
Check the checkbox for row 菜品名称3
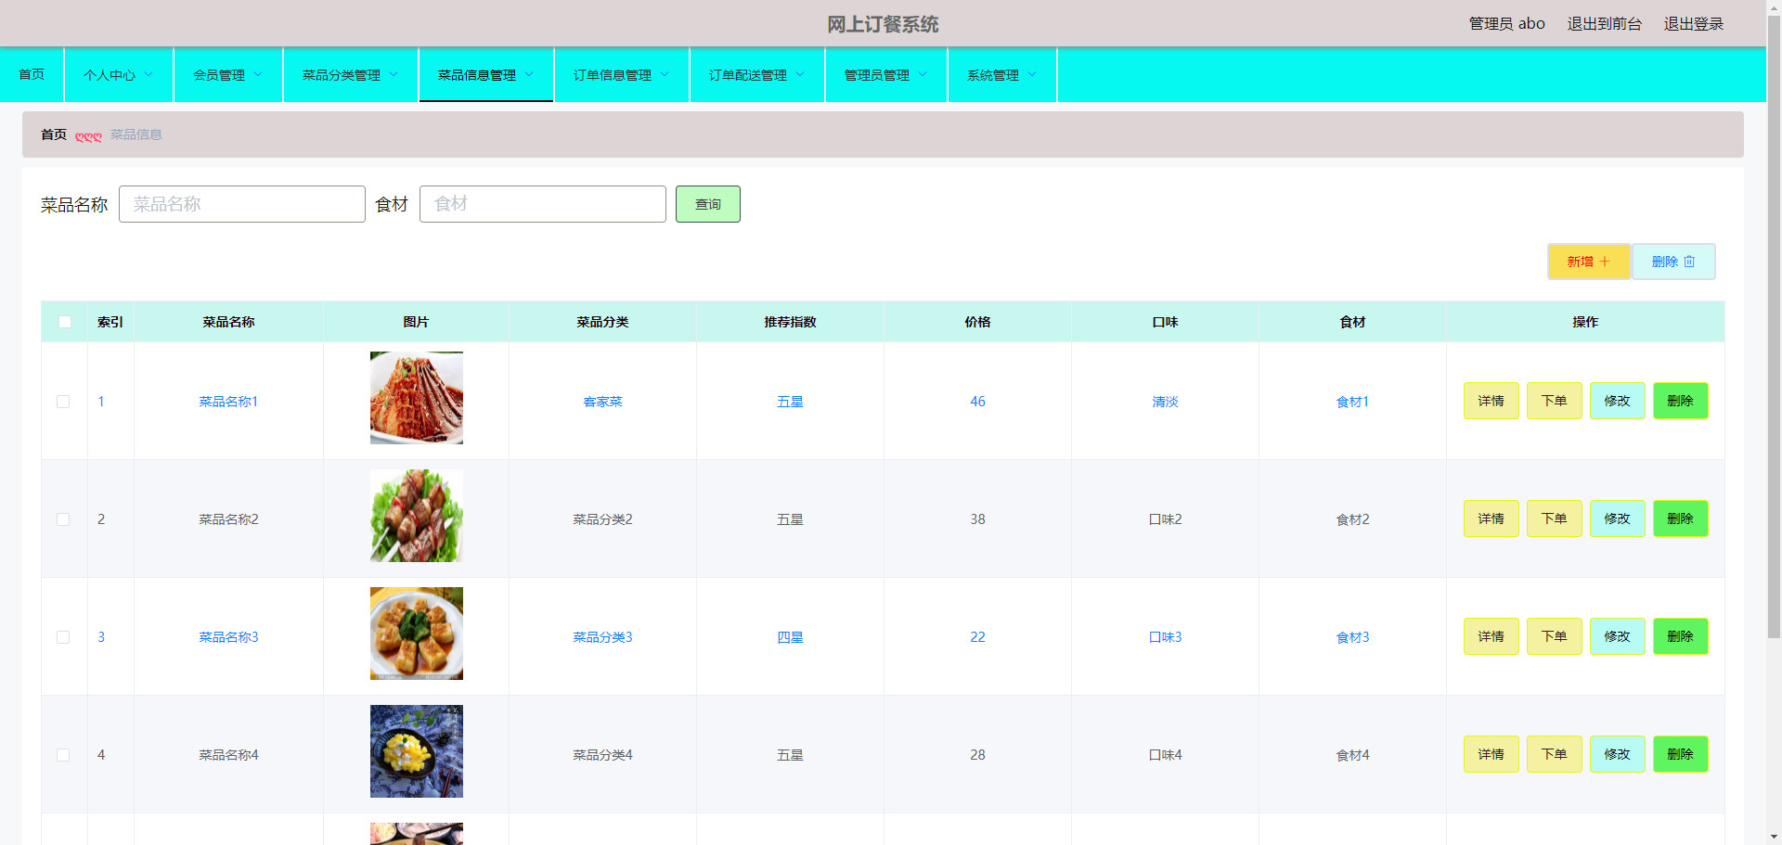click(x=63, y=637)
